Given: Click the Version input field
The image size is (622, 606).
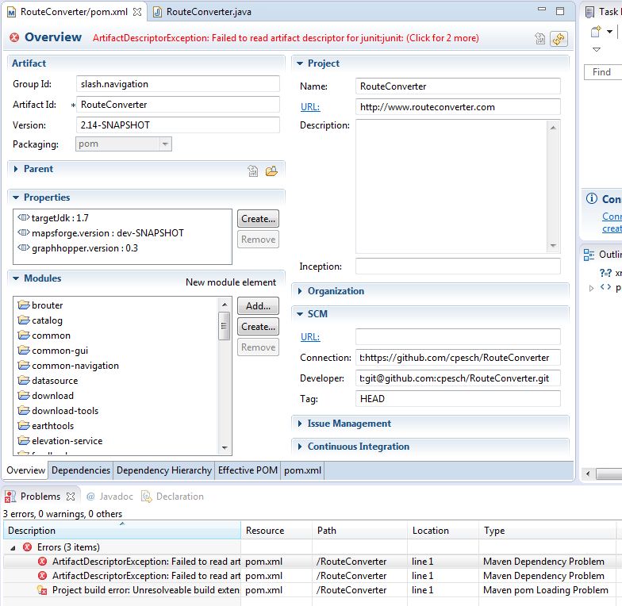Looking at the screenshot, I should [178, 125].
